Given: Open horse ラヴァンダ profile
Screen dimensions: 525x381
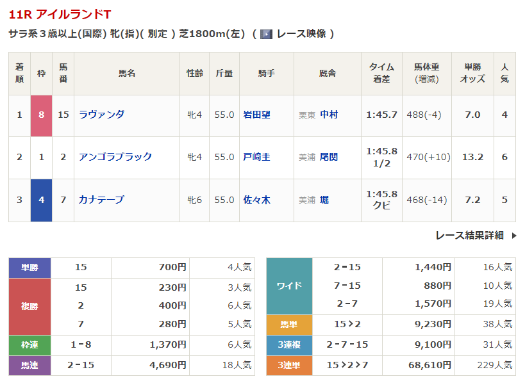Looking at the screenshot, I should coord(101,115).
